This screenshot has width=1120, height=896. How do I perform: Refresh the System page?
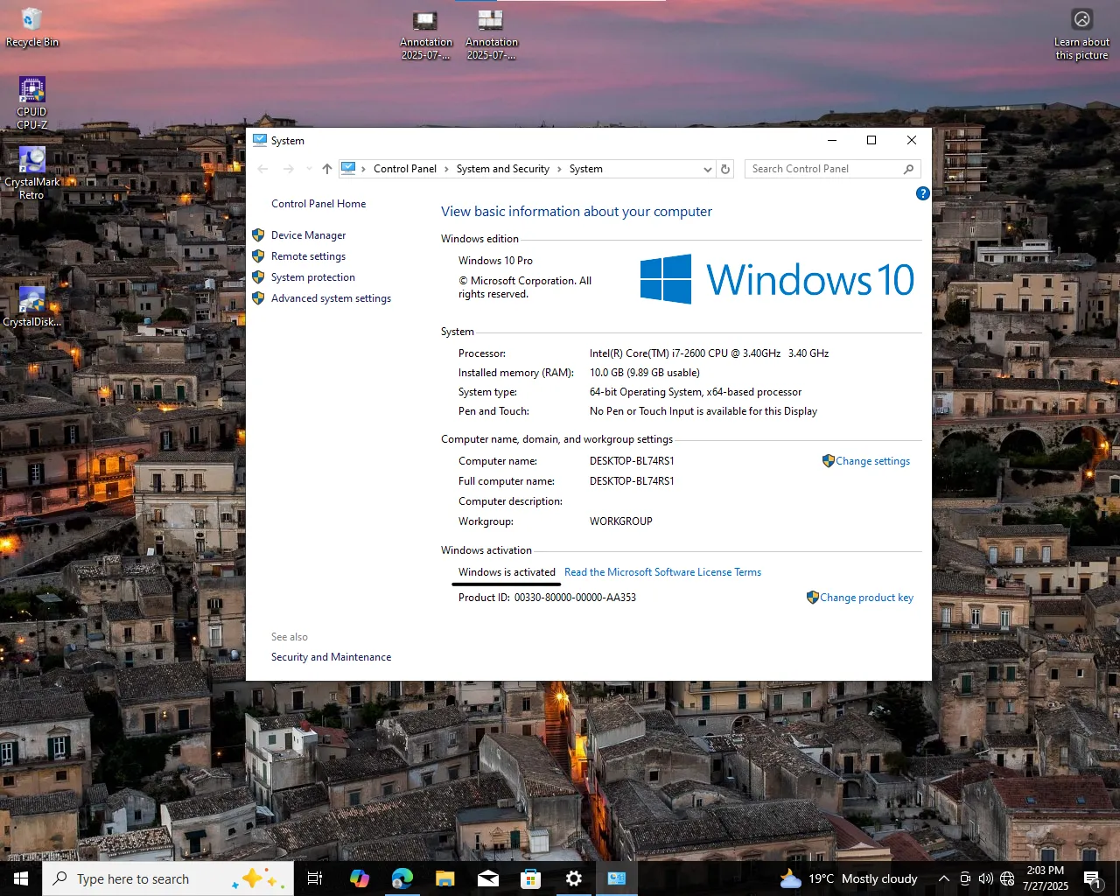[725, 169]
